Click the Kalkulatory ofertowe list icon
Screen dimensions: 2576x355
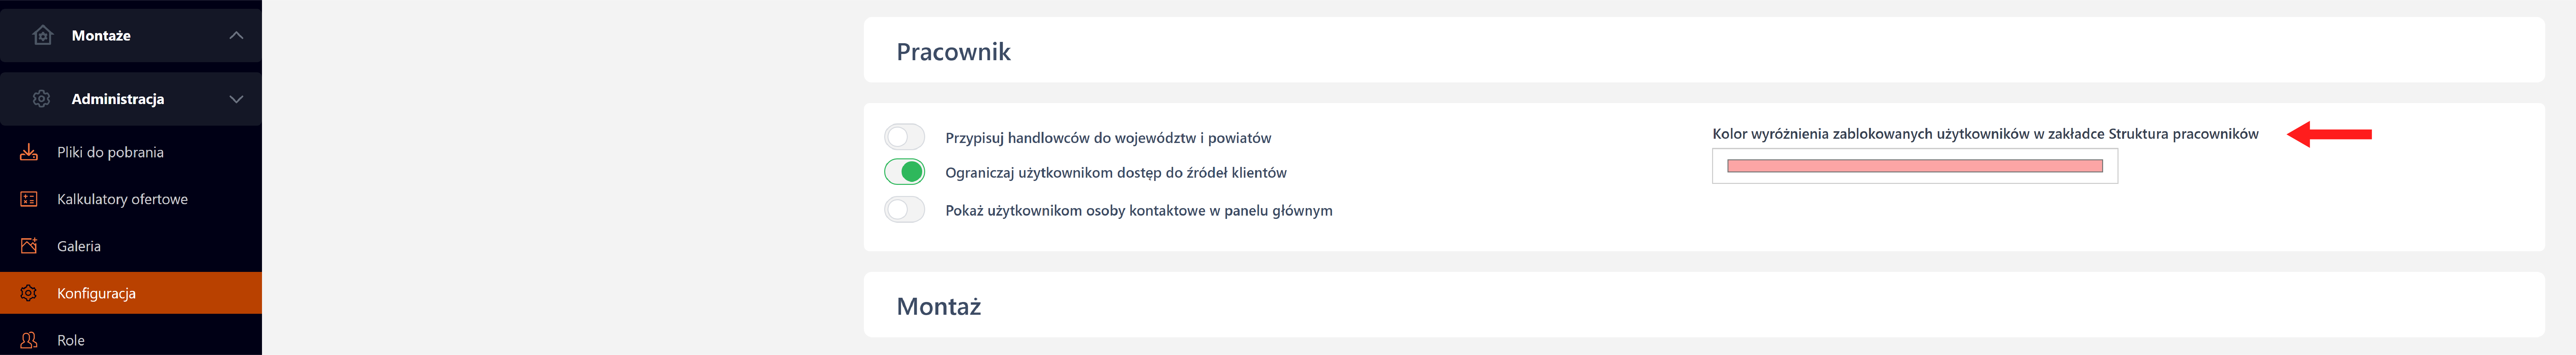(29, 199)
